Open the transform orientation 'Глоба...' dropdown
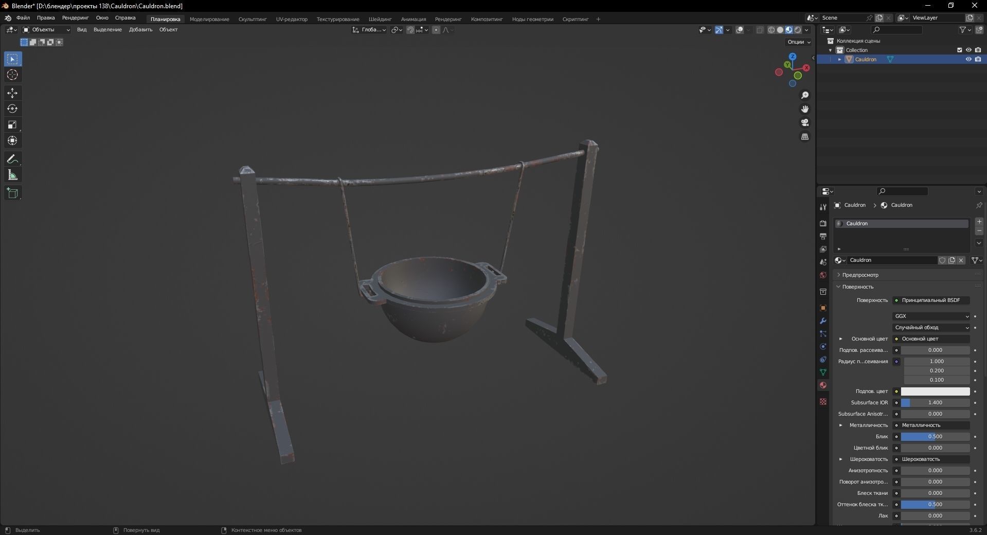Screen dimensions: 987x535 (x=369, y=30)
